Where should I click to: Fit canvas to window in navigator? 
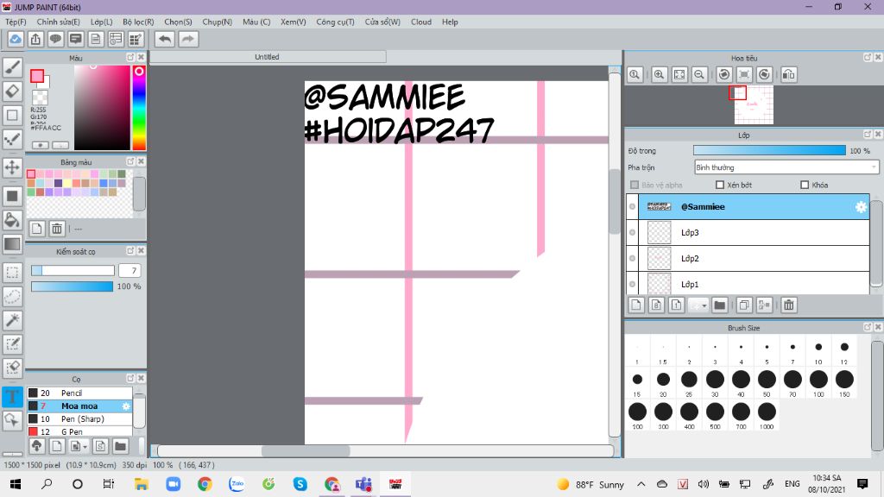tap(679, 74)
